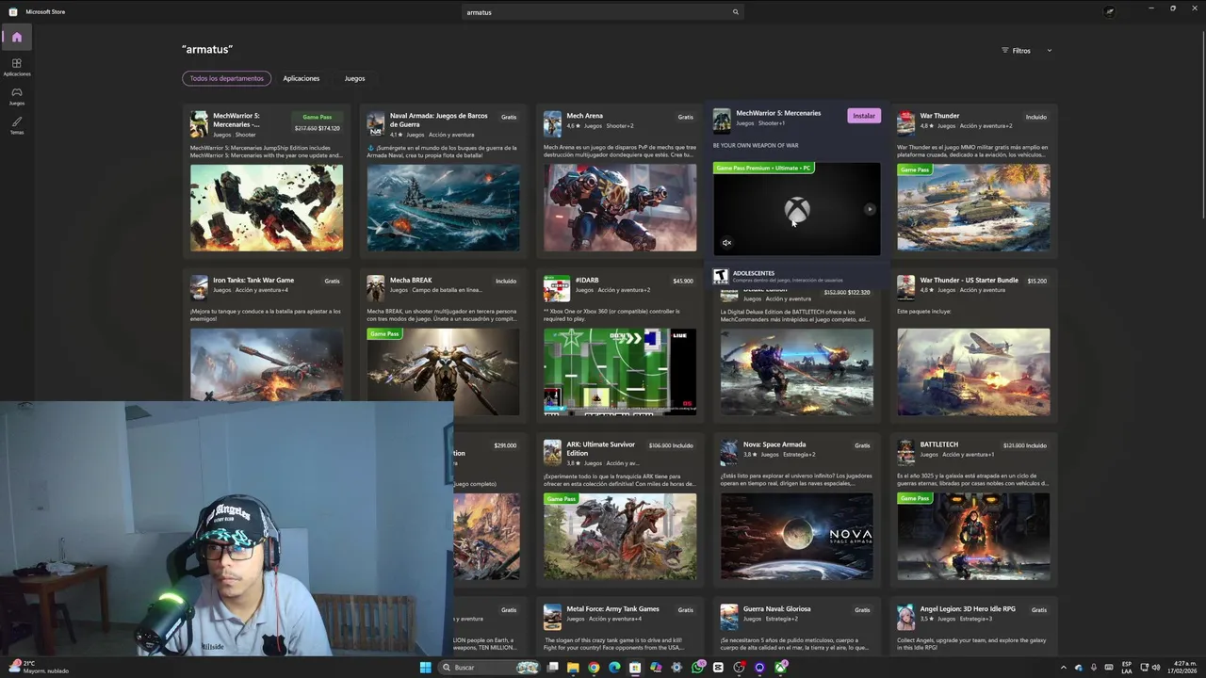
Task: Click the Game Pass Premium Ultimate PC label
Action: click(x=763, y=168)
